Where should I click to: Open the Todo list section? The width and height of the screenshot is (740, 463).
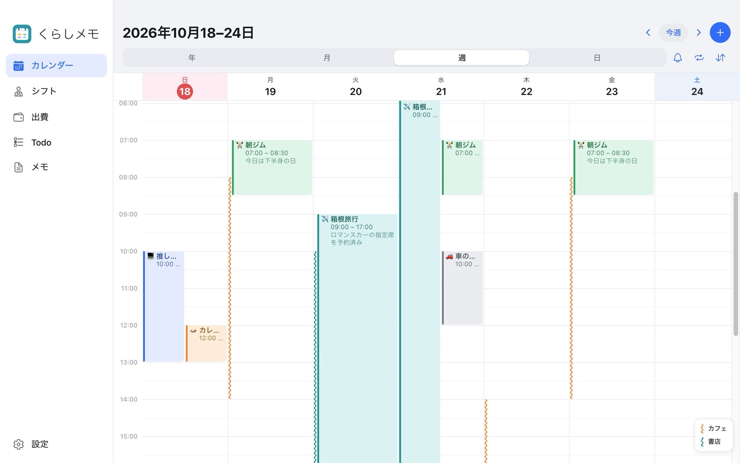56,143
